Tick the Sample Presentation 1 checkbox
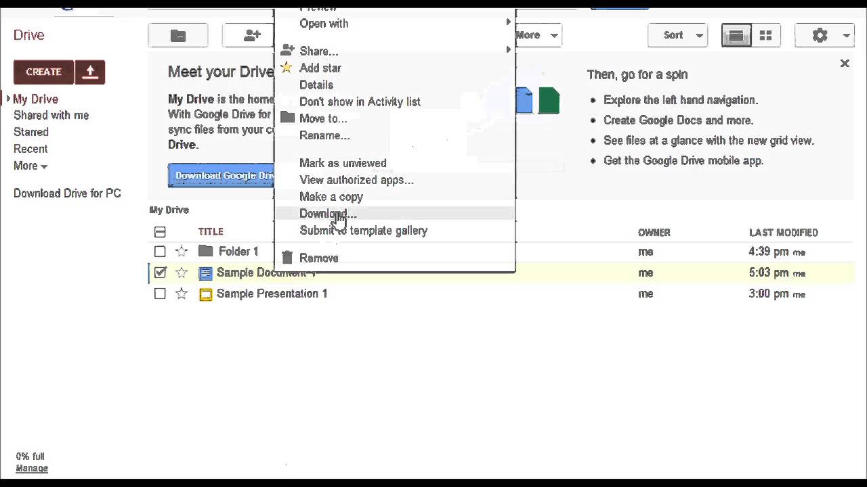The height and width of the screenshot is (487, 867). coord(160,294)
